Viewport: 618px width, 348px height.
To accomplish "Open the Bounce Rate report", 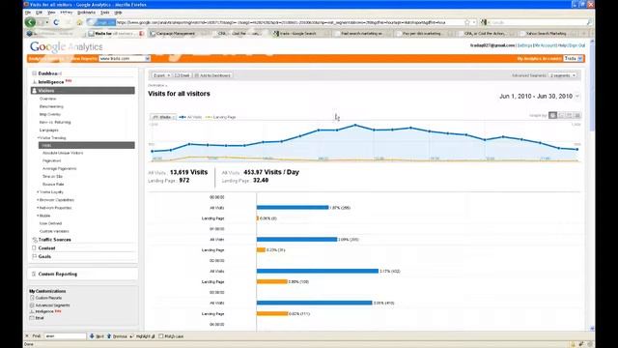I will tap(53, 185).
